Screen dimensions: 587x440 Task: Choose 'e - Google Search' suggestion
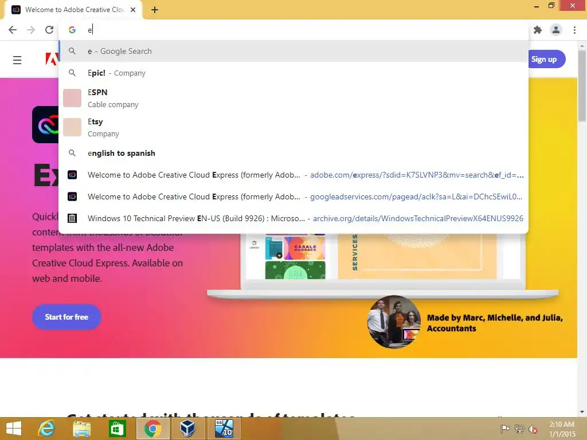[293, 51]
